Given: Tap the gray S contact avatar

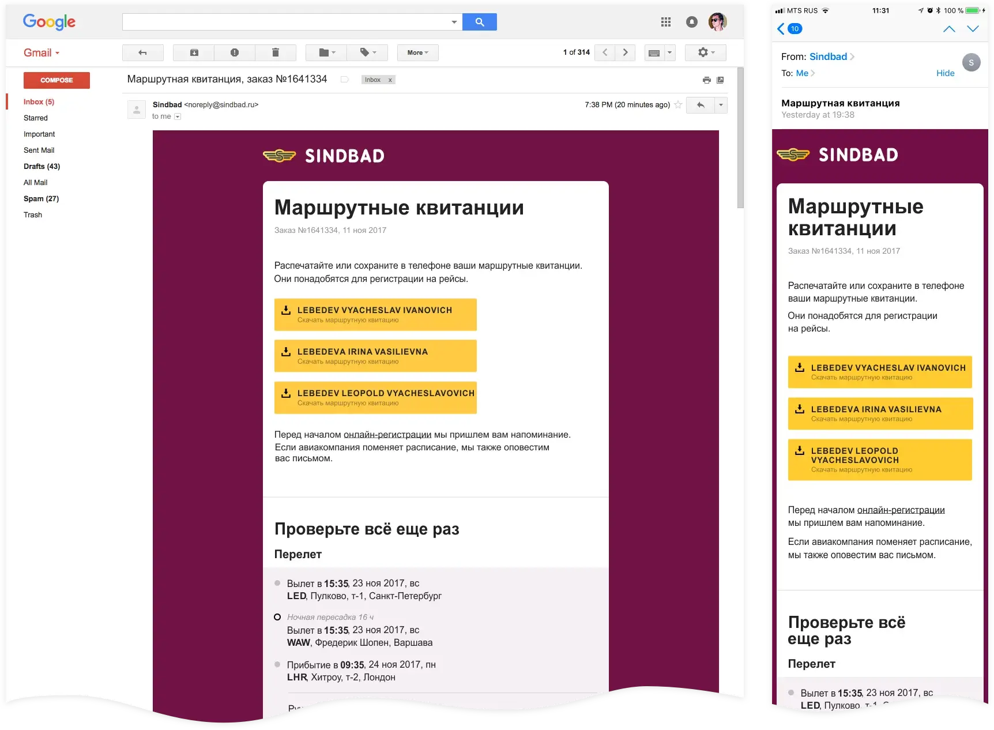Looking at the screenshot, I should [x=972, y=62].
